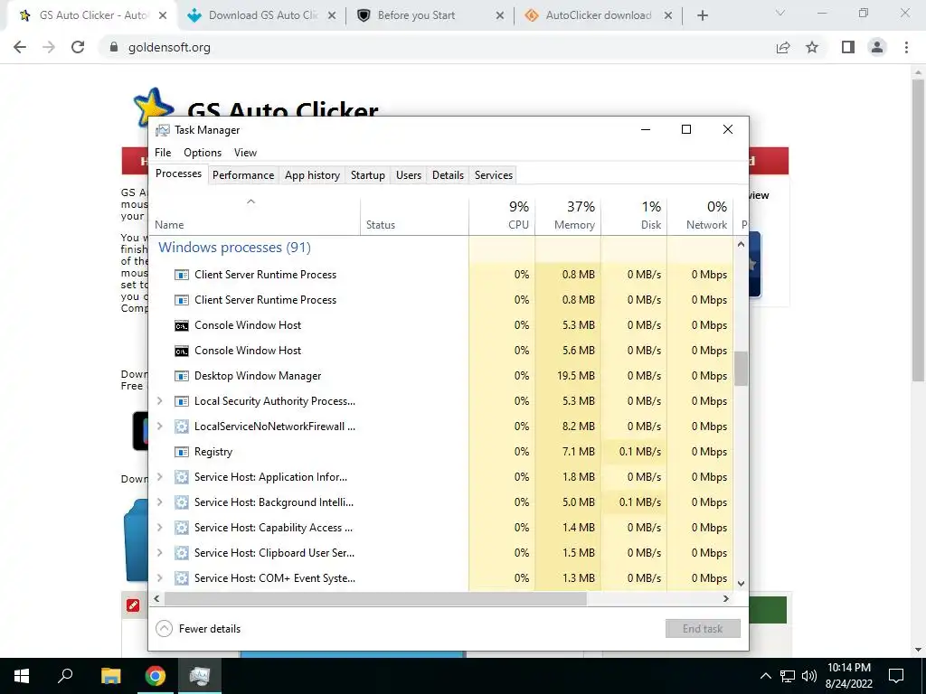Open File Explorer from the taskbar
Viewport: 926px width, 694px height.
(x=110, y=676)
